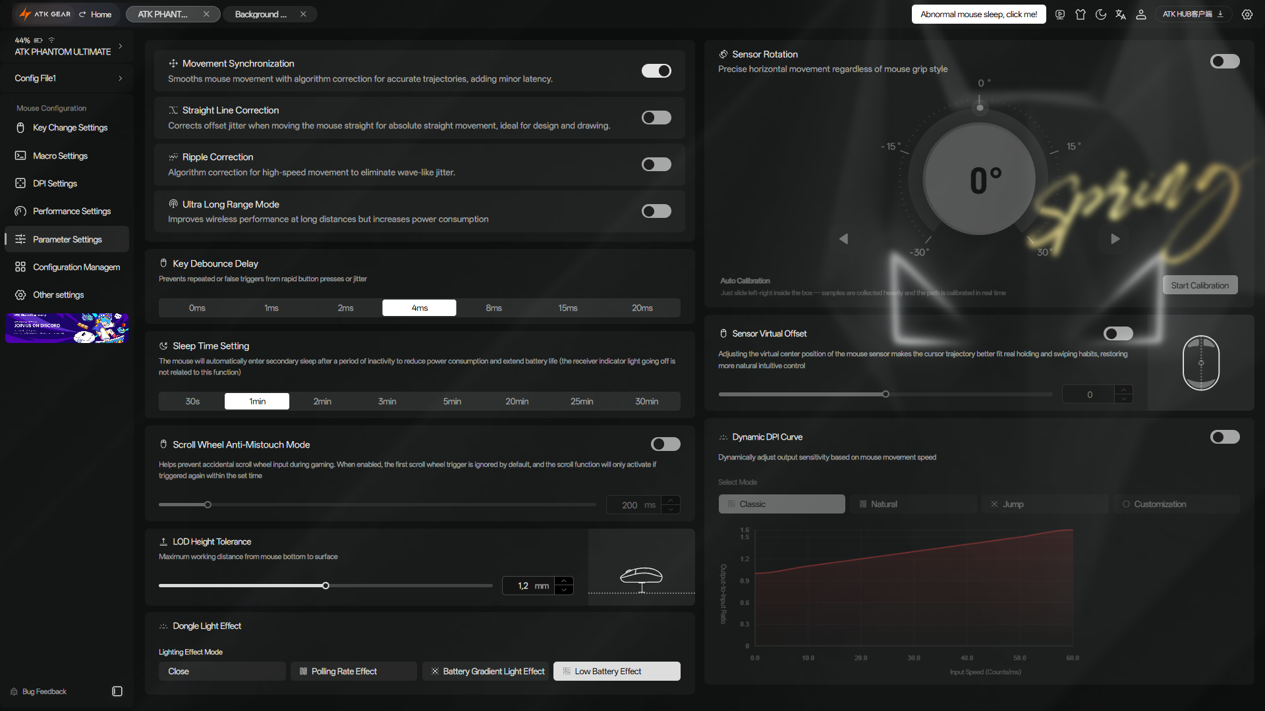Viewport: 1265px width, 711px height.
Task: Increase LOD height with stepper up arrow
Action: (564, 581)
